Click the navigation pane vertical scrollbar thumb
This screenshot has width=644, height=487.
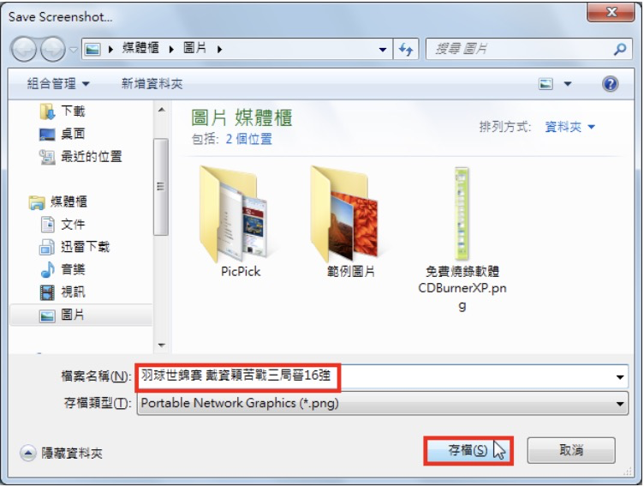click(x=161, y=187)
